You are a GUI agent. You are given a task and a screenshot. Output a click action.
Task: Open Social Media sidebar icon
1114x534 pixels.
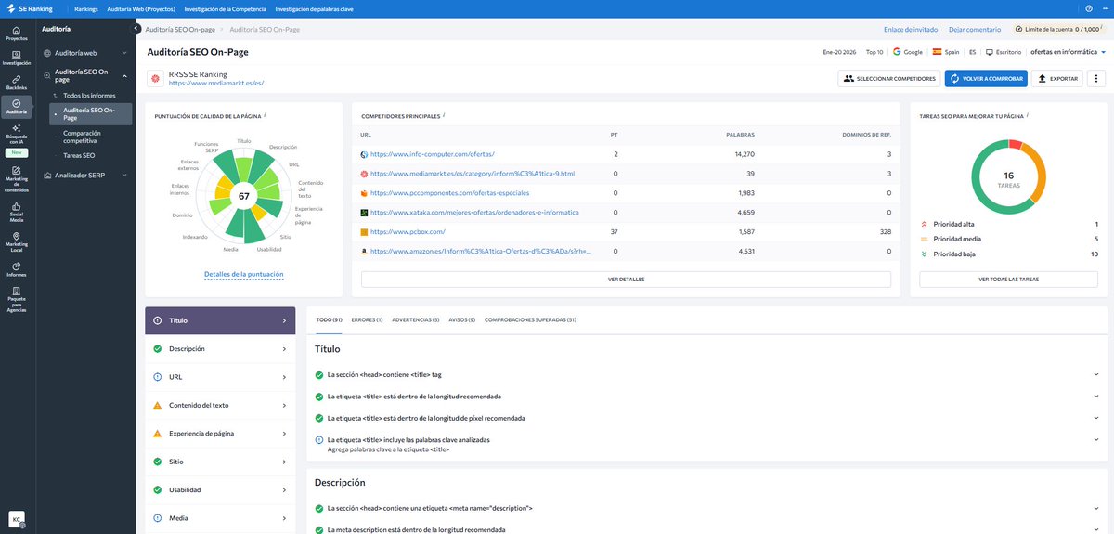pyautogui.click(x=17, y=213)
